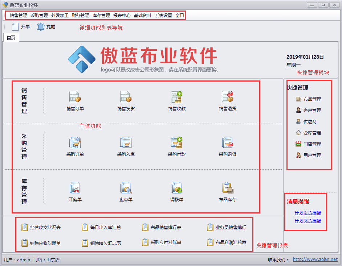Select the 首页 home tab
Screen dimensions: 342x266
click(x=11, y=38)
